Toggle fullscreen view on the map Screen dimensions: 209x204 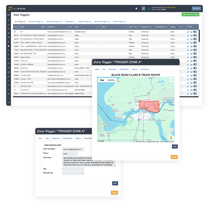pos(171,80)
